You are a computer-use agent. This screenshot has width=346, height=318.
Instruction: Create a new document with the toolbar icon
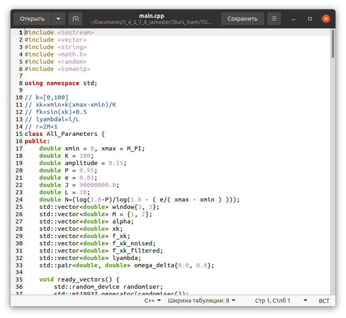click(75, 19)
